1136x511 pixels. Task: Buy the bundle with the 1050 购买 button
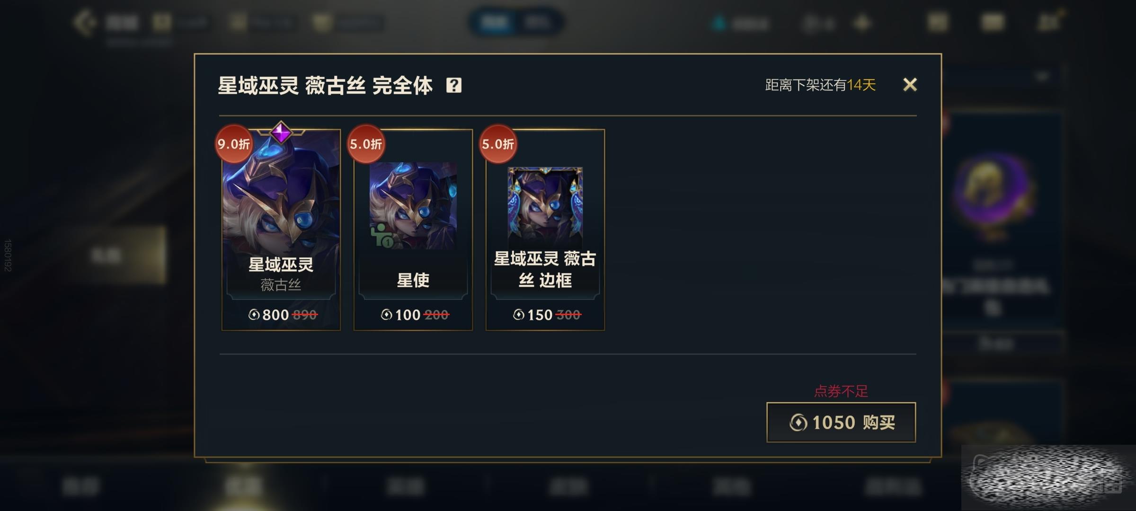click(x=841, y=423)
